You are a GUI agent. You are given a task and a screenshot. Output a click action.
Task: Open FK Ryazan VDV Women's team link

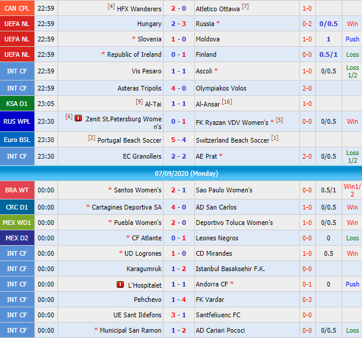[x=232, y=123]
